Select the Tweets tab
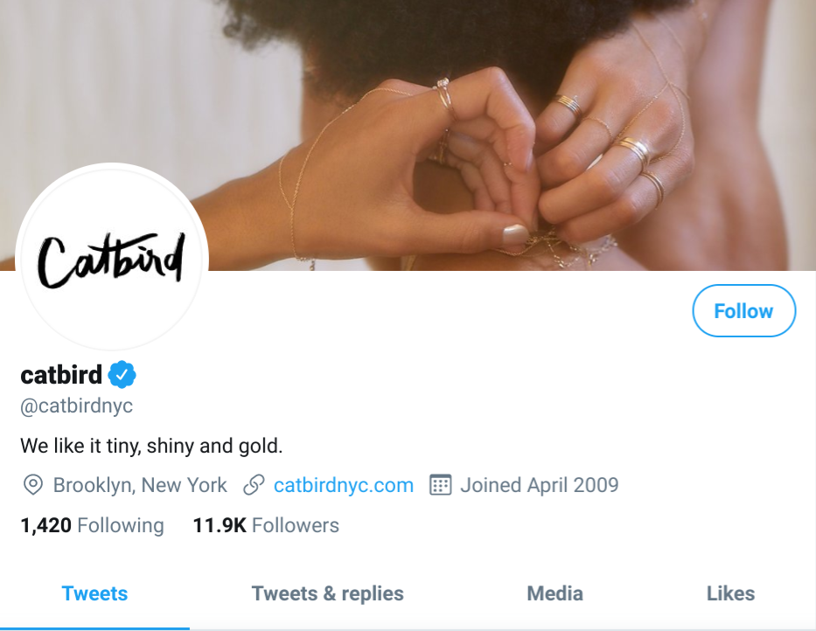The image size is (816, 631). pos(94,593)
